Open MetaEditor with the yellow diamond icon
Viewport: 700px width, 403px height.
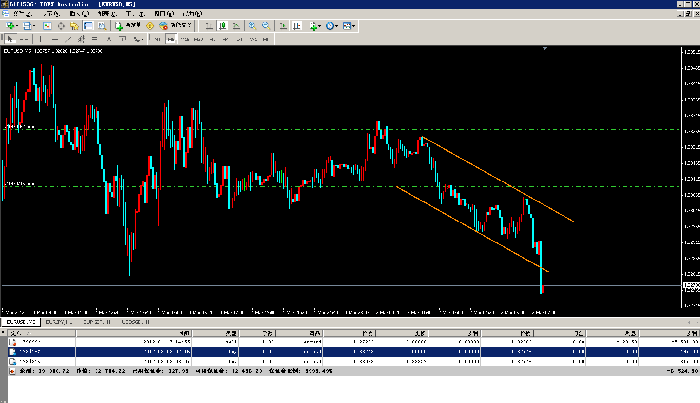pyautogui.click(x=150, y=26)
